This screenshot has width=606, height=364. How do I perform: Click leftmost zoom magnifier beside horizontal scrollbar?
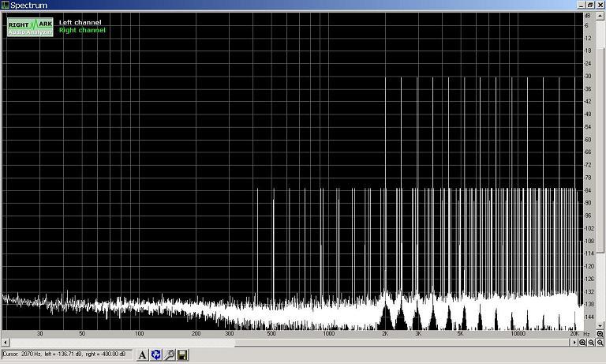(582, 343)
